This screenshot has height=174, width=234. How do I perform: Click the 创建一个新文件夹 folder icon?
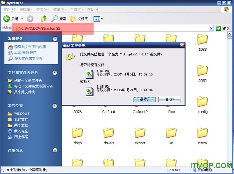point(10,81)
